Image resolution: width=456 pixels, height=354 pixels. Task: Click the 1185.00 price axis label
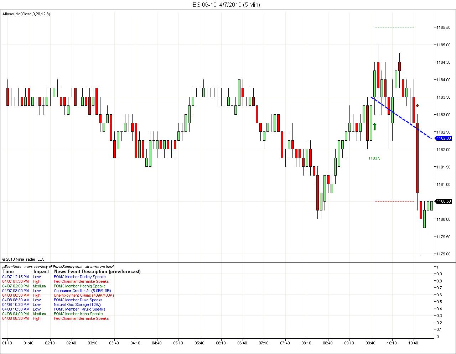click(444, 45)
